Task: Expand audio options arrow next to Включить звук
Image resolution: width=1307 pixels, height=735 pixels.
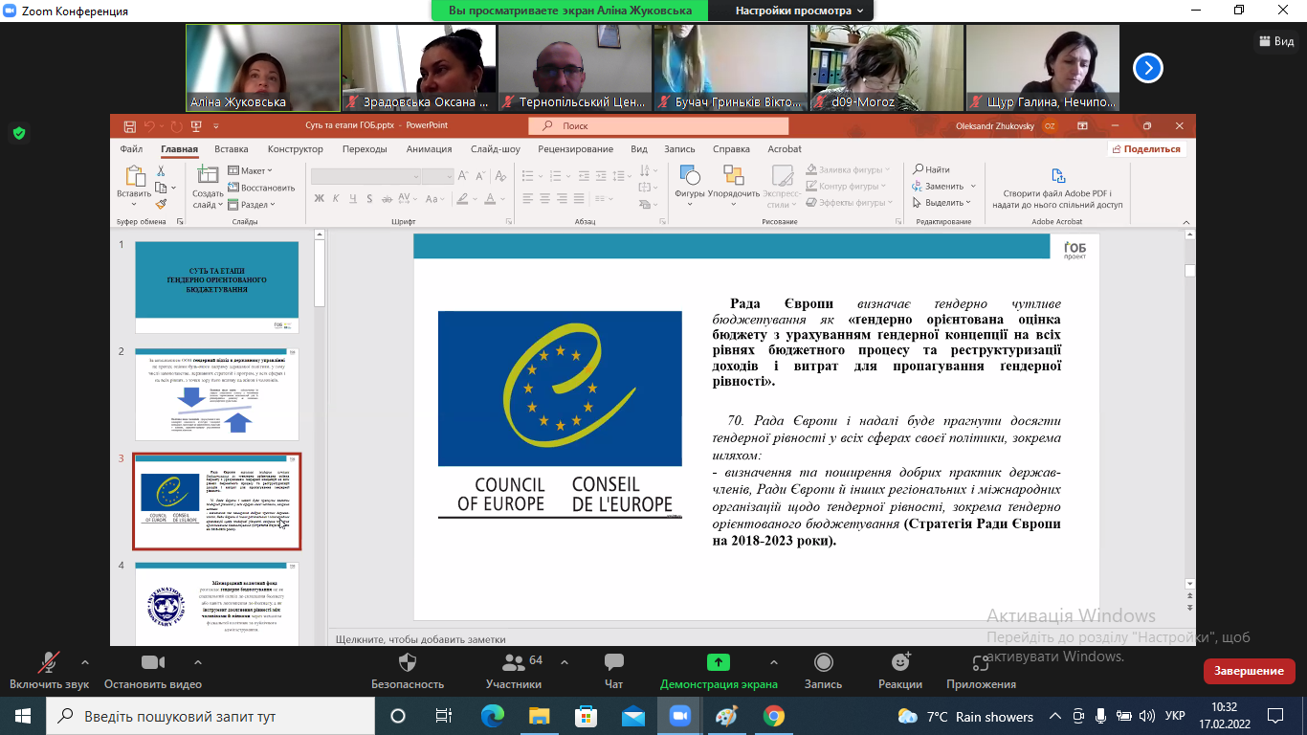Action: pyautogui.click(x=85, y=662)
